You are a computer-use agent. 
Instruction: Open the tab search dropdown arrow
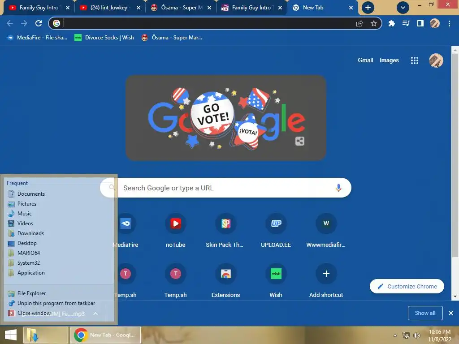tap(403, 8)
